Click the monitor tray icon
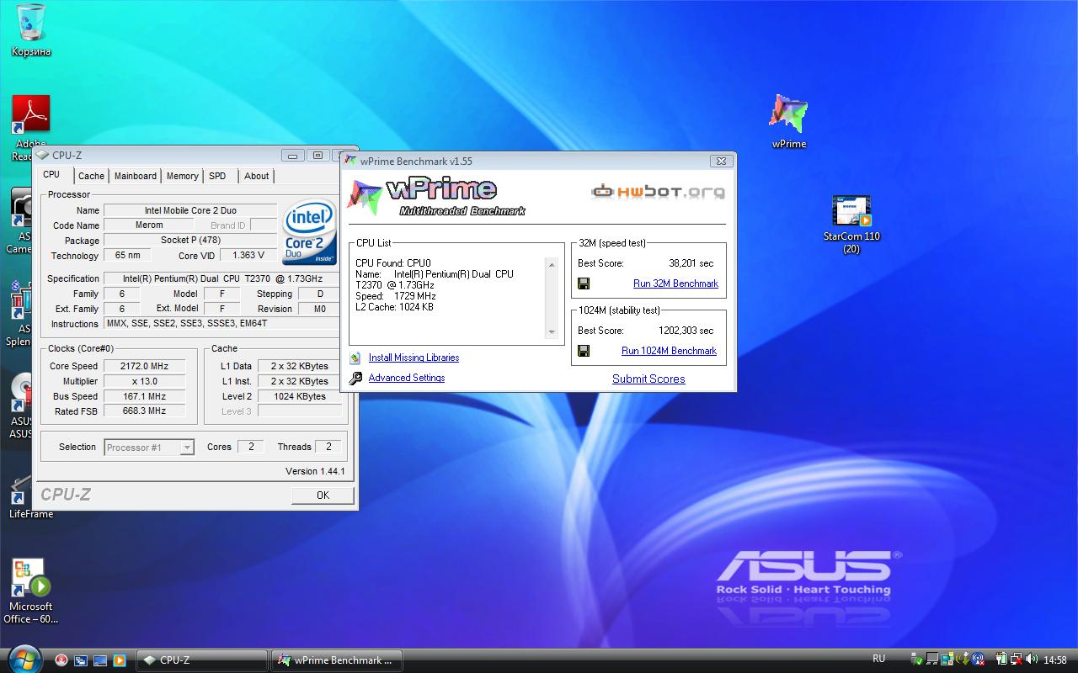This screenshot has width=1078, height=673. (932, 660)
